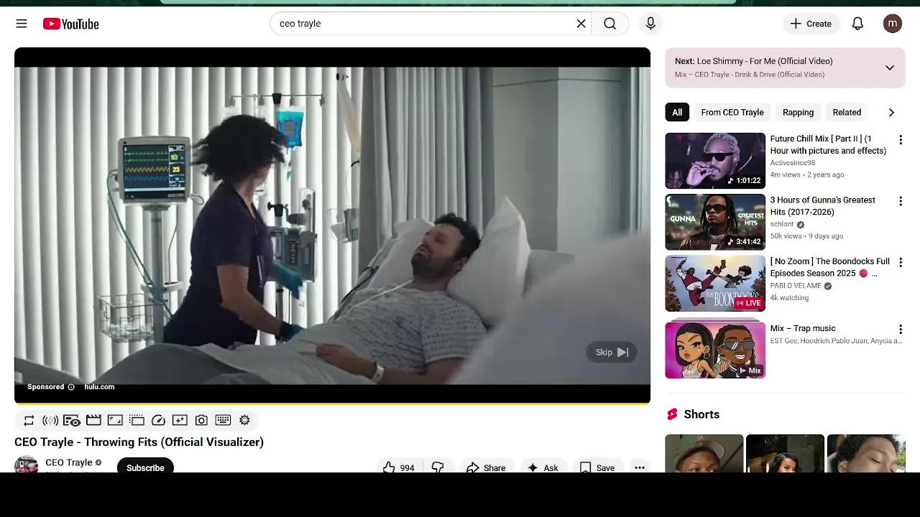Screen dimensions: 920x517
Task: Click the Ask button
Action: tap(543, 467)
